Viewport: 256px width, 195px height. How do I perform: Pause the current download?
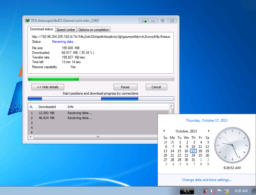pyautogui.click(x=125, y=87)
